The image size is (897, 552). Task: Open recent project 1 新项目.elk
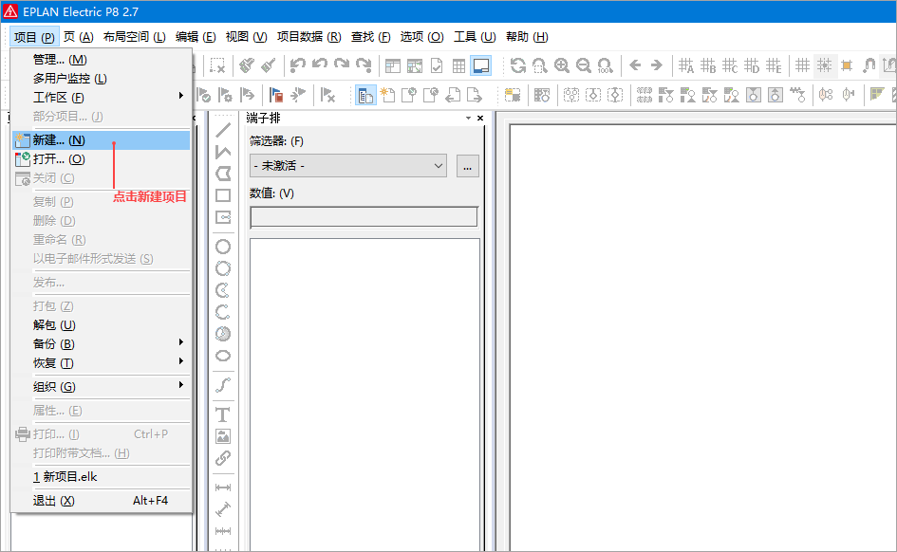102,476
